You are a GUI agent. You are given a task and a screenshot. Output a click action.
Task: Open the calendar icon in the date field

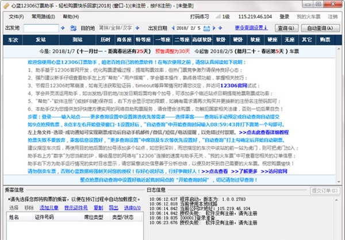pyautogui.click(x=206, y=28)
